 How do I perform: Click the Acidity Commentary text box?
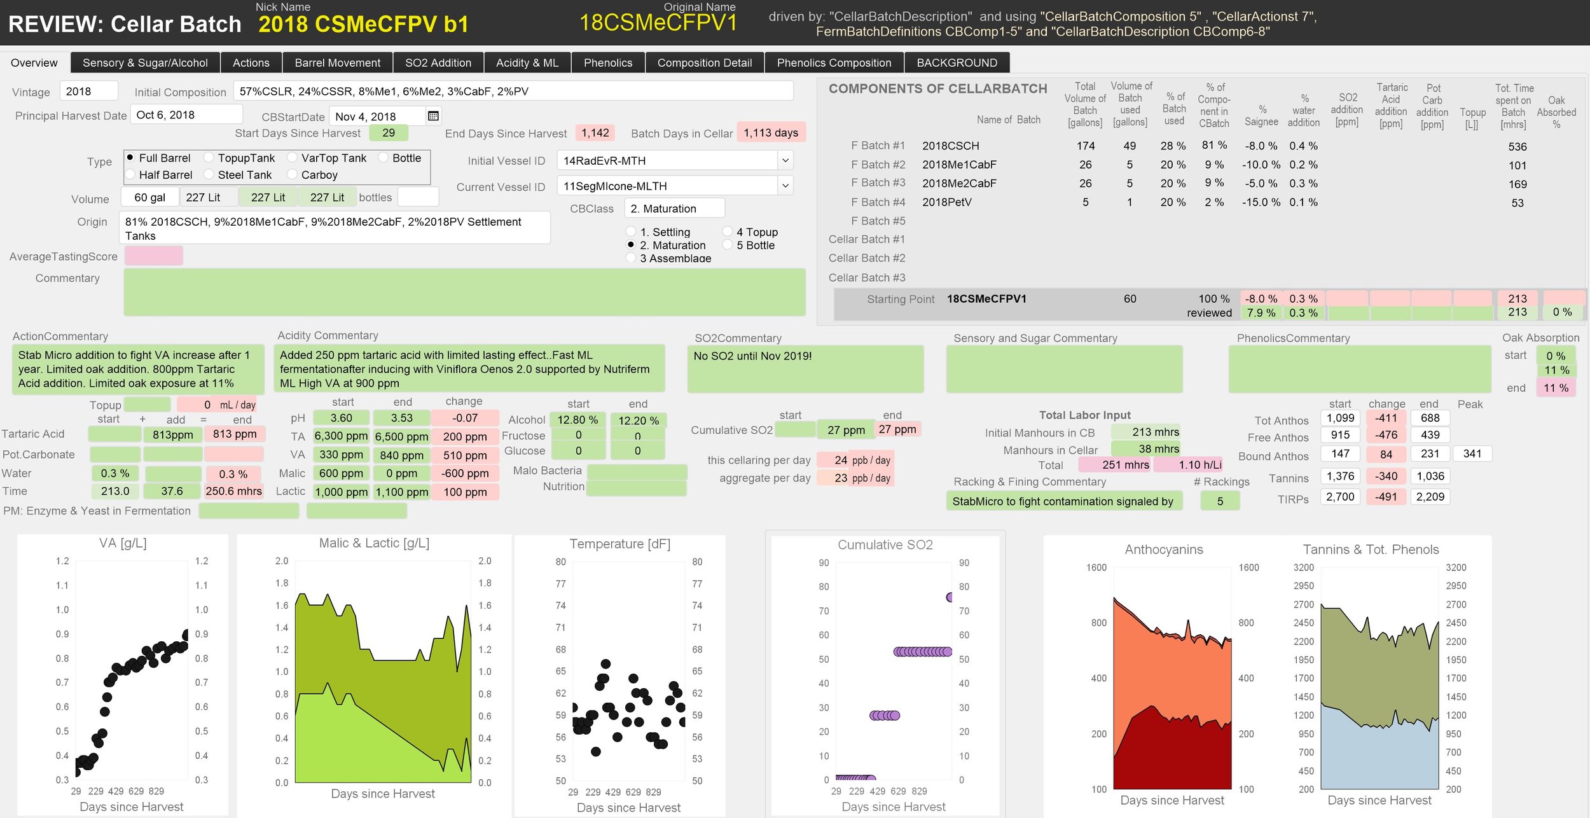[469, 369]
